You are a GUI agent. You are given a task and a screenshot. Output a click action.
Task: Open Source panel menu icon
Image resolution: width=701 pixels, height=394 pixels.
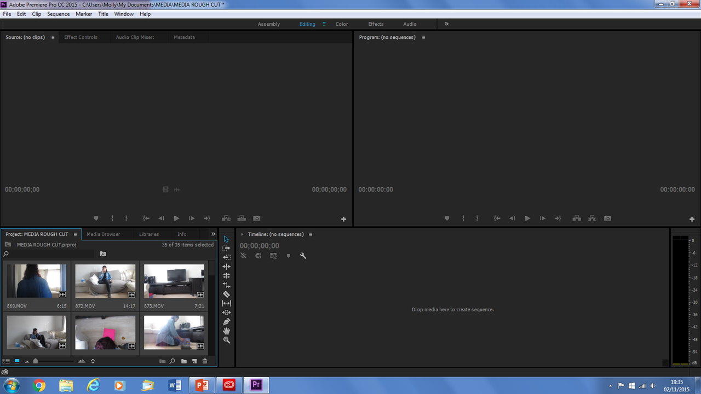(53, 37)
